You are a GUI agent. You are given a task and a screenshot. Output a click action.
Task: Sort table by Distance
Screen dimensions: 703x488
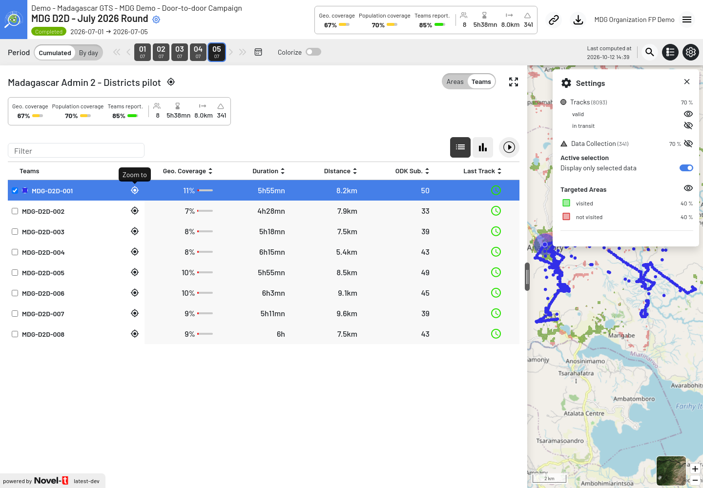[340, 171]
